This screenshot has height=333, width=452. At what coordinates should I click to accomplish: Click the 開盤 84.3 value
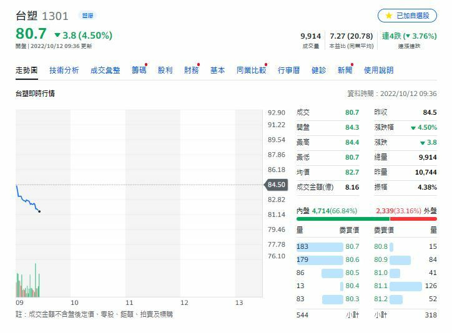click(x=352, y=127)
